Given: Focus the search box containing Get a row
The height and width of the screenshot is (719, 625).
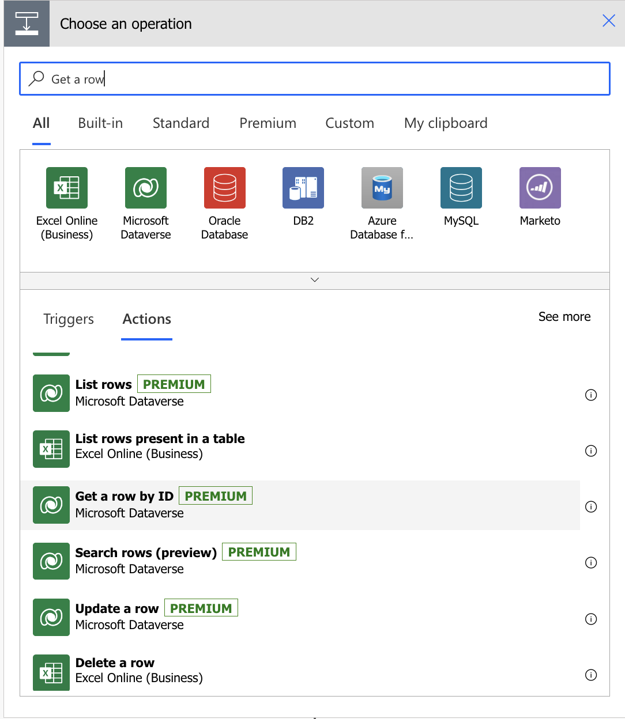Looking at the screenshot, I should click(x=315, y=78).
